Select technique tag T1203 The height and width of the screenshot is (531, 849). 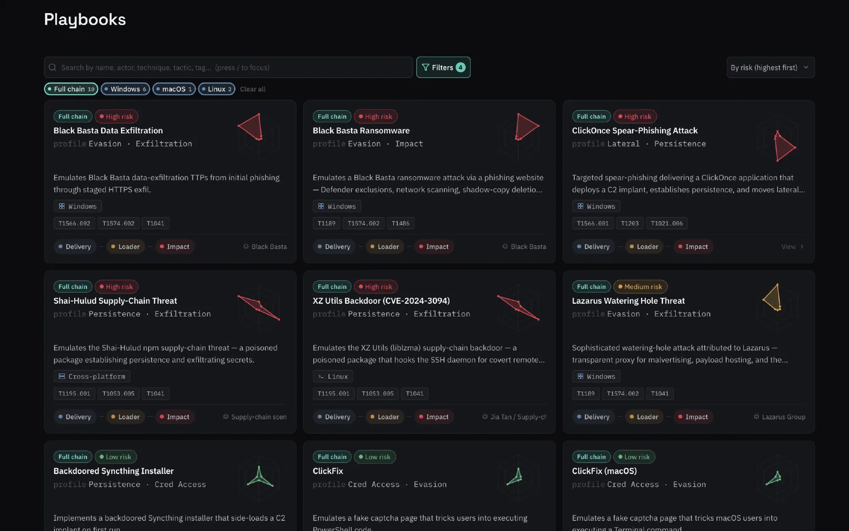point(630,223)
